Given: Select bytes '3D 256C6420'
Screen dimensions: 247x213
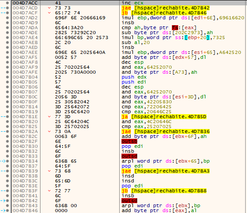Looking at the screenshot, I should click(72, 112).
